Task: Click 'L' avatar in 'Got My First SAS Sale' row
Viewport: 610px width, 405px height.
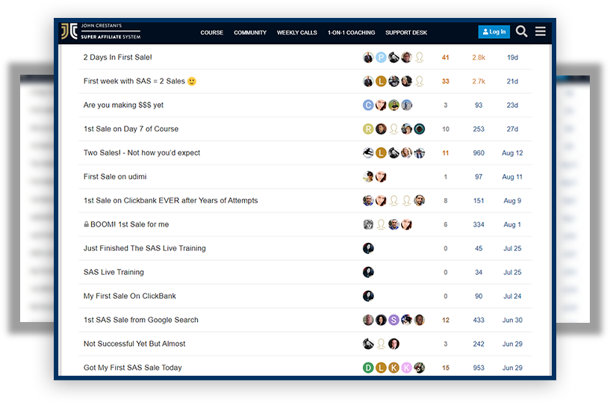Action: click(x=381, y=368)
